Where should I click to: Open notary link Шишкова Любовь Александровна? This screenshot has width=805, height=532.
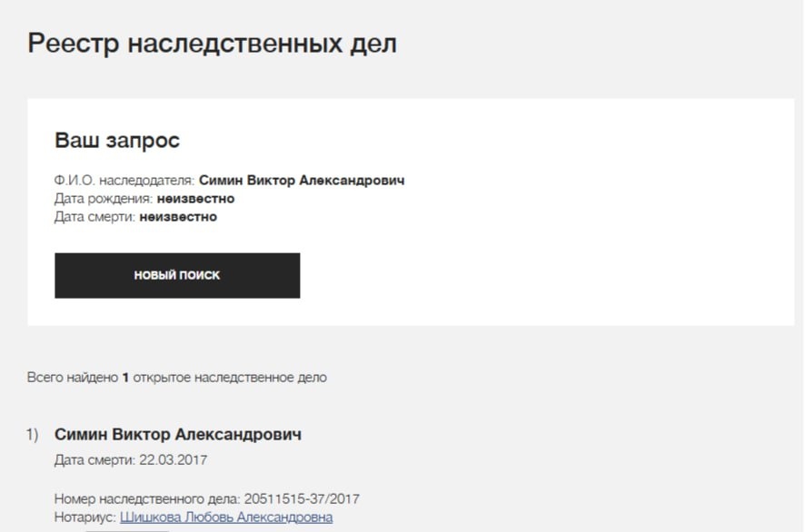(x=226, y=517)
